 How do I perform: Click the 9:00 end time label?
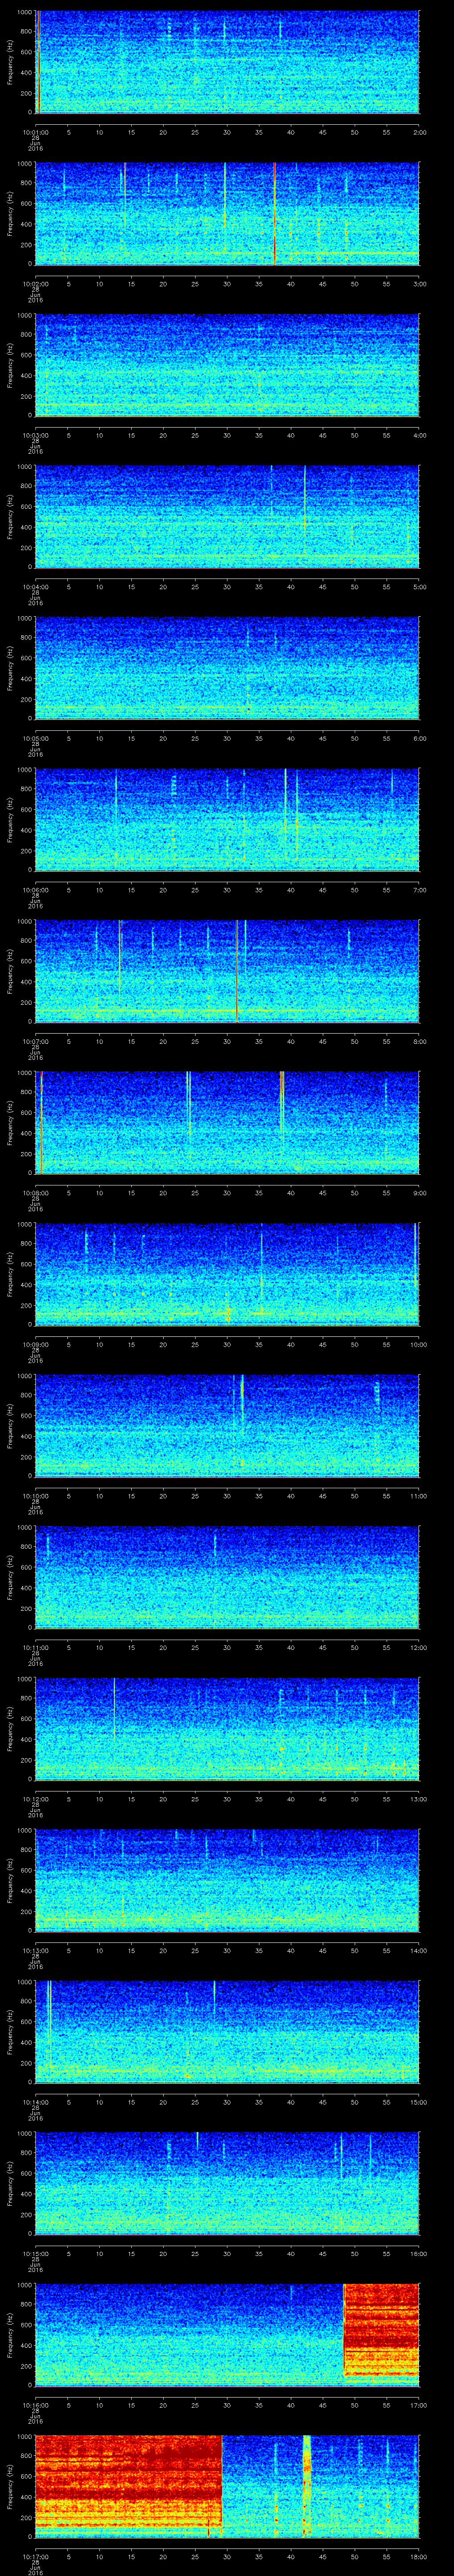tap(419, 1193)
